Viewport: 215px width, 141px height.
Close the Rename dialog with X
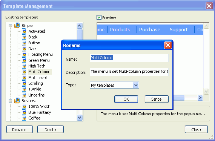coord(168,45)
